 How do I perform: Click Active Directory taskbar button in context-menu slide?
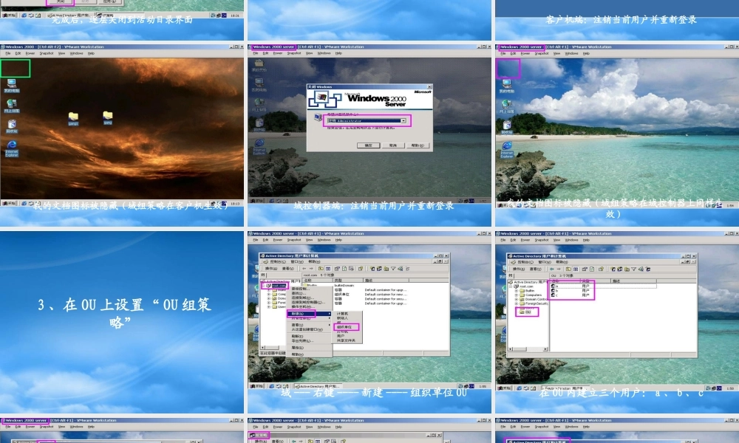[318, 386]
